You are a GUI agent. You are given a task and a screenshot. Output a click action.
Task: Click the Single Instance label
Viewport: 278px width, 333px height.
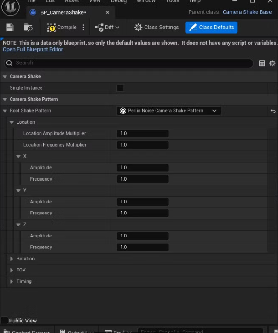click(26, 88)
